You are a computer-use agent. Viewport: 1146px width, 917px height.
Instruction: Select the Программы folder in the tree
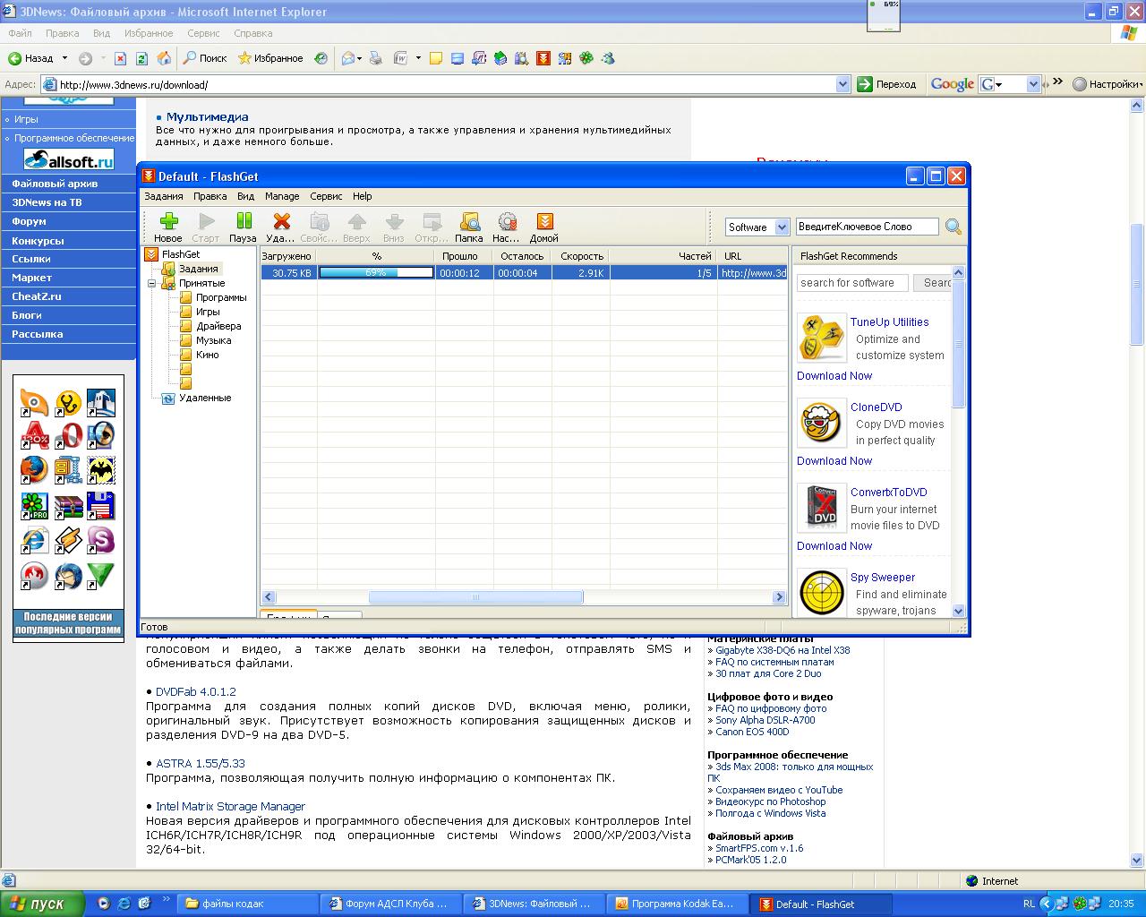pos(221,297)
